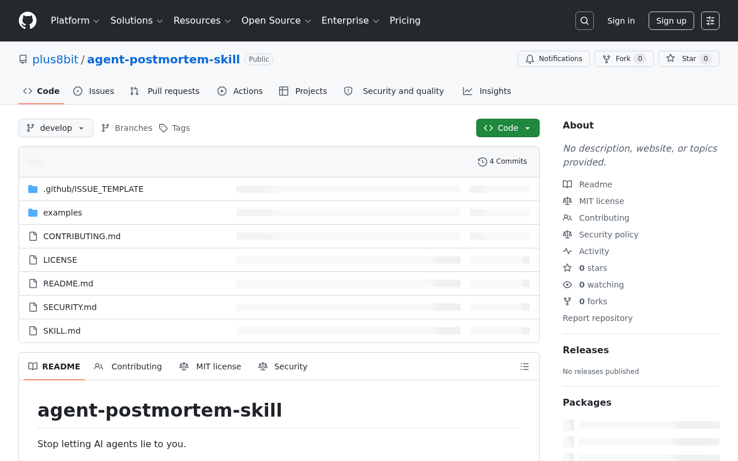The height and width of the screenshot is (461, 738).
Task: Click the LICENSE file icon
Action: point(33,260)
